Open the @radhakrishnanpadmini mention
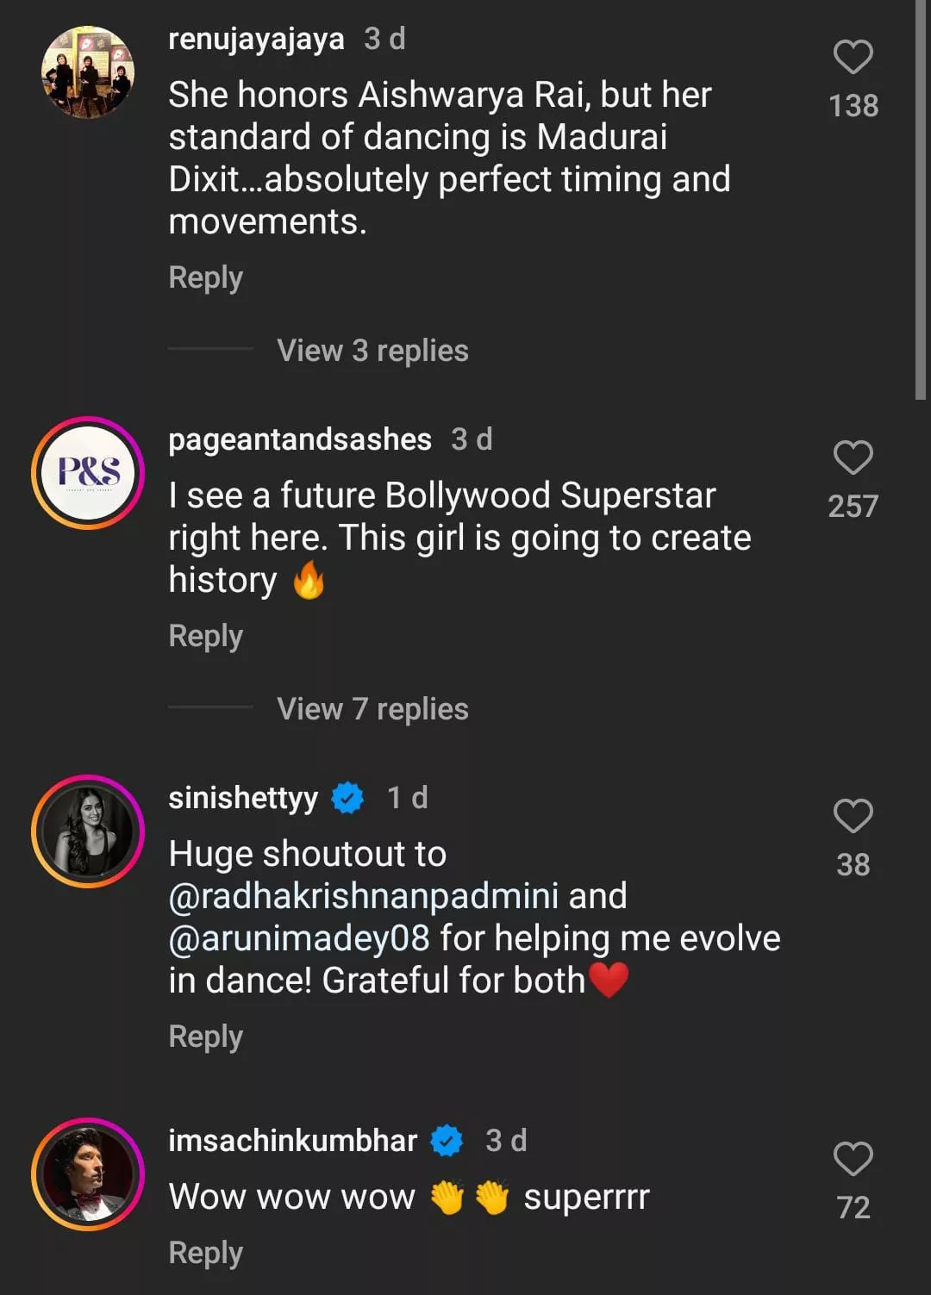This screenshot has width=931, height=1295. [x=364, y=896]
